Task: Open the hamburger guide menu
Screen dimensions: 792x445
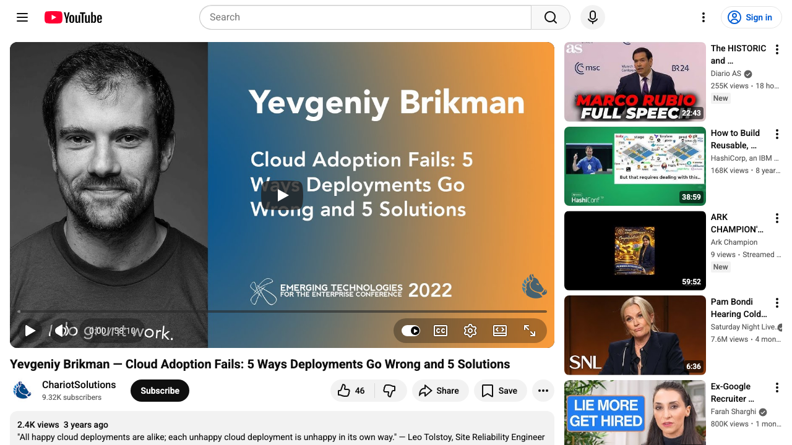Action: click(22, 17)
